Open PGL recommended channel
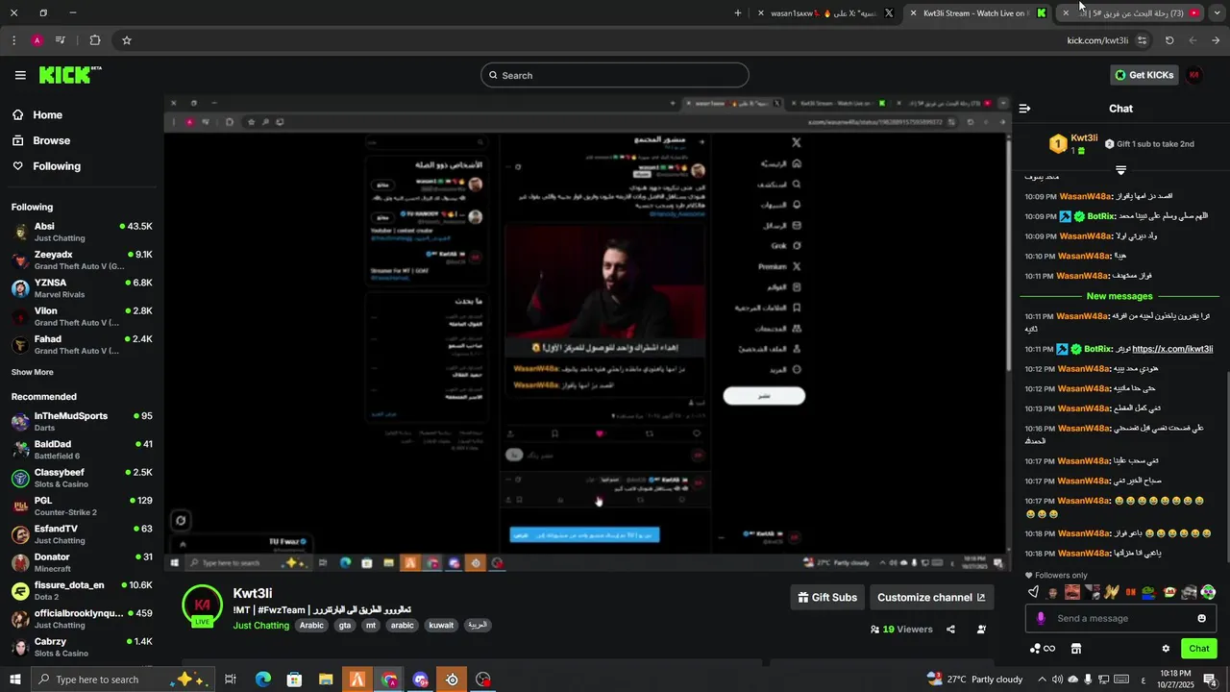This screenshot has height=692, width=1230. tap(82, 506)
